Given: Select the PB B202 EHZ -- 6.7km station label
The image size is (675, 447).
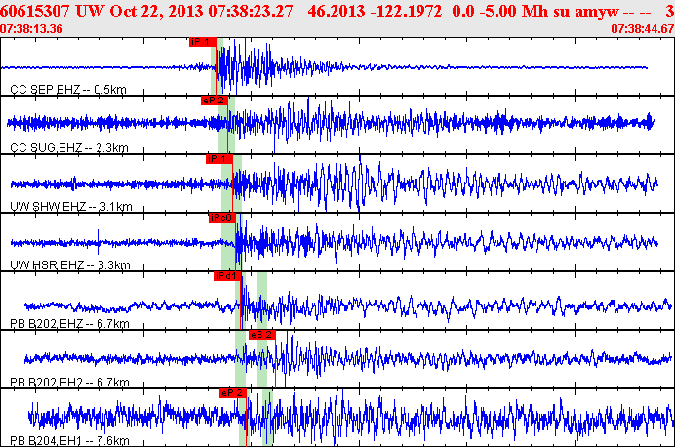Looking at the screenshot, I should click(69, 324).
